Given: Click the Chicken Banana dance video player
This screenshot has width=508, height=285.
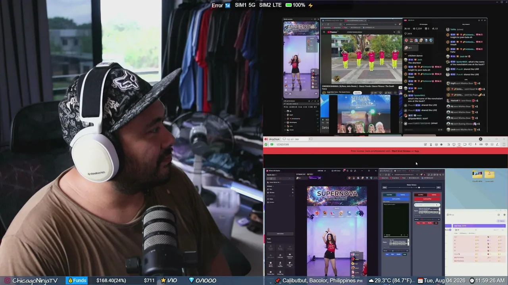Looking at the screenshot, I should (366, 59).
